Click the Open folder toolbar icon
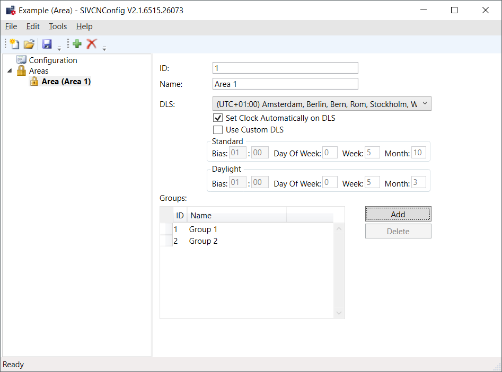Viewport: 502px width, 372px height. tap(29, 44)
